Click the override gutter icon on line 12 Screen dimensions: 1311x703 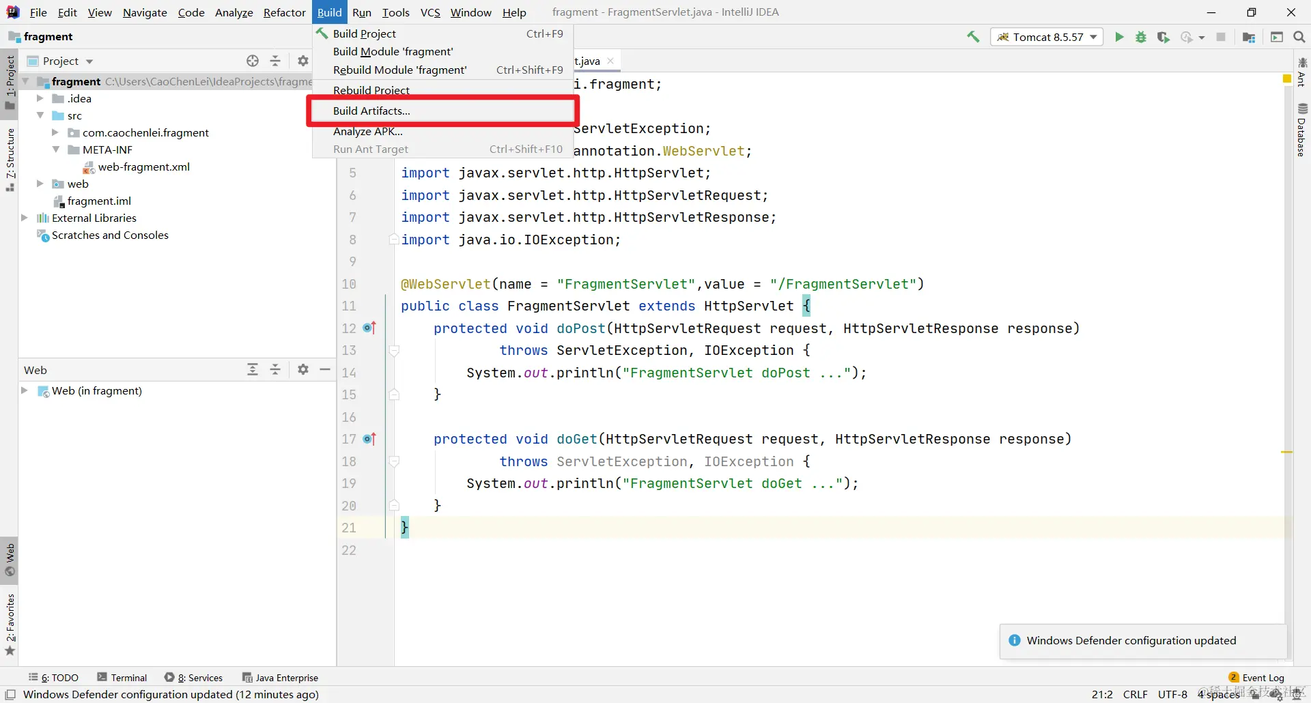click(369, 328)
